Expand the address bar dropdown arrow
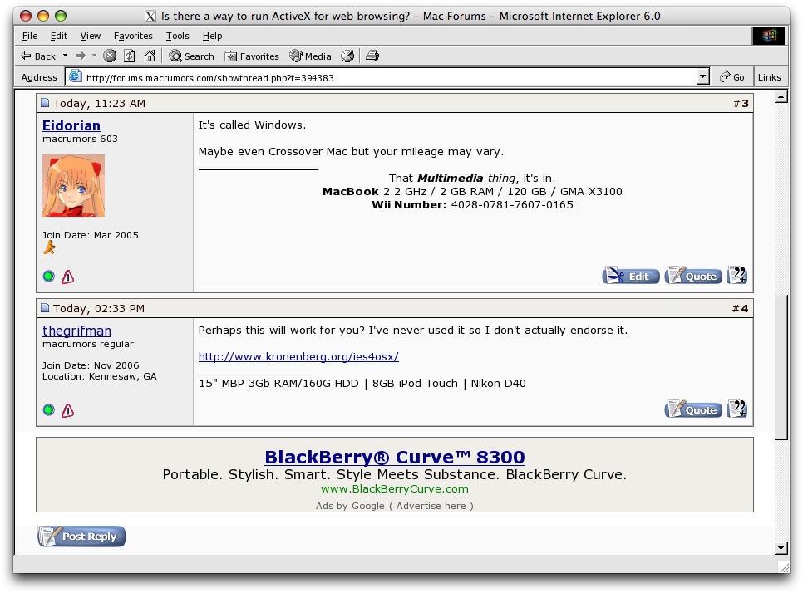Viewport: 803px width, 593px height. pyautogui.click(x=702, y=77)
